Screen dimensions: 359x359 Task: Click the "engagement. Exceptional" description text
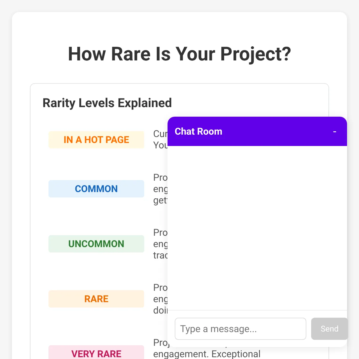coord(207,354)
